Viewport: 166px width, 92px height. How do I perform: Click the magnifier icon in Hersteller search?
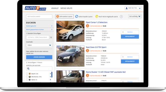pos(28,69)
